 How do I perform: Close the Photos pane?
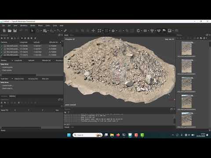(210, 35)
